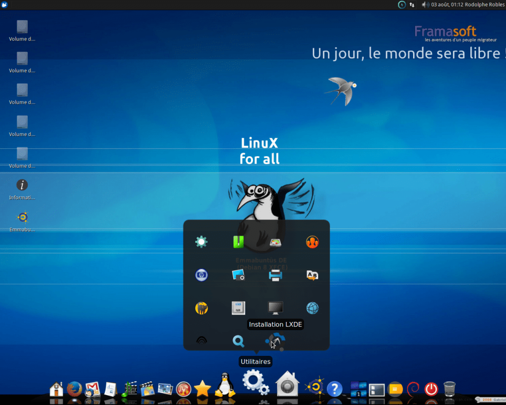This screenshot has width=506, height=405.
Task: Collapse the Utilitaires gear stack in dock
Action: point(255,383)
